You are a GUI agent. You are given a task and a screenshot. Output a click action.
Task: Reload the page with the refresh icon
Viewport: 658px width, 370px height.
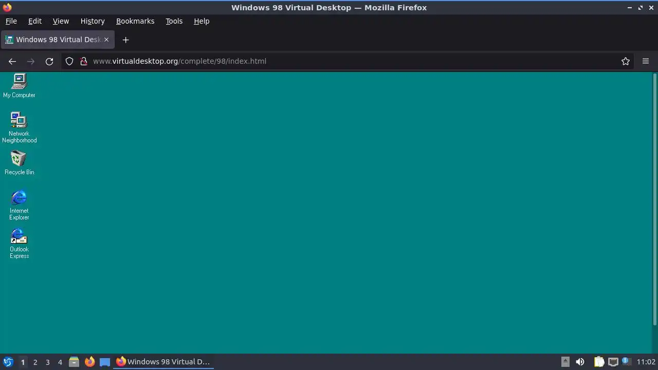[x=49, y=61]
